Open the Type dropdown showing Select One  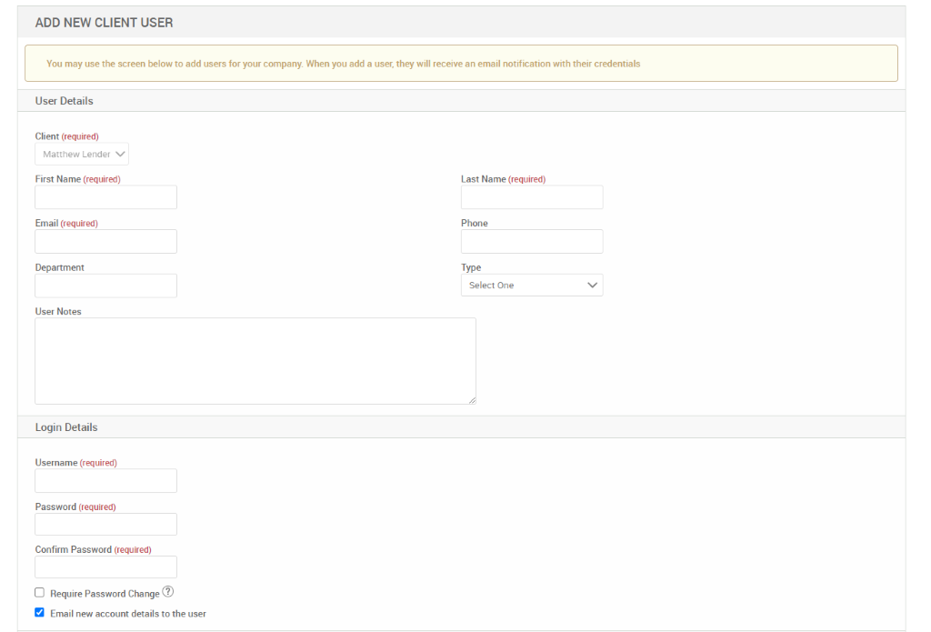tap(532, 286)
